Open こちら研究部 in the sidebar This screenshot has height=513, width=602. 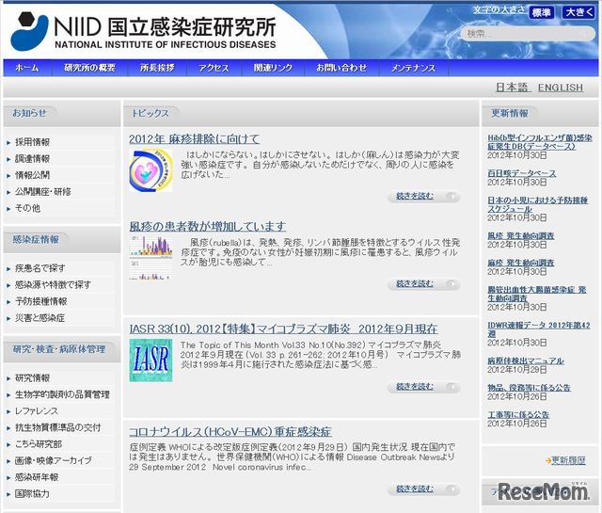[x=39, y=444]
